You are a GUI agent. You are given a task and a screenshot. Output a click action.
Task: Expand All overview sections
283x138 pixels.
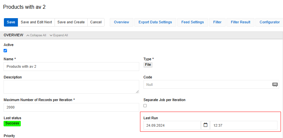59,35
